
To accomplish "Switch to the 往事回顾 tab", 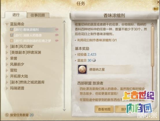I will (38, 15).
